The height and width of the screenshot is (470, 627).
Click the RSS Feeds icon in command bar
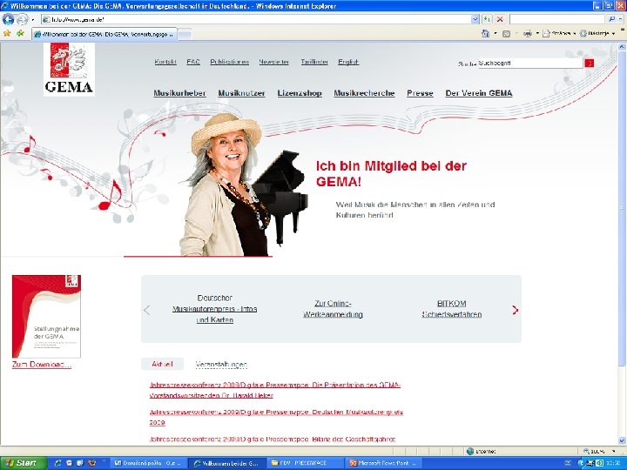pos(506,34)
